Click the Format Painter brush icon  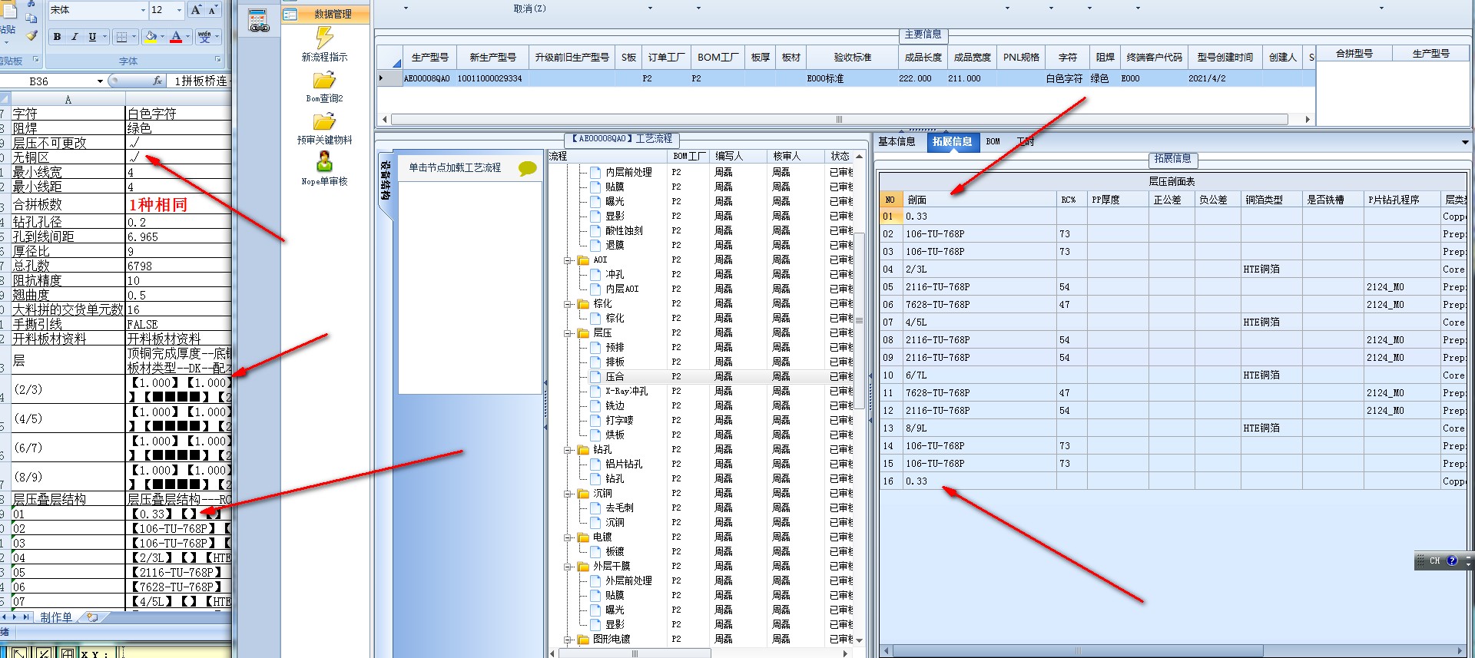click(31, 35)
